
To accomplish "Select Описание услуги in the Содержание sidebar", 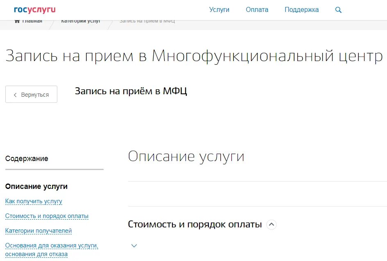I will coord(36,186).
